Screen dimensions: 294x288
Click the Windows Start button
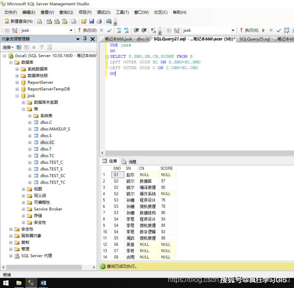tap(6, 283)
